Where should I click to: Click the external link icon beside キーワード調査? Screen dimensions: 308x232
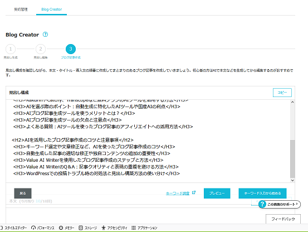(x=194, y=192)
